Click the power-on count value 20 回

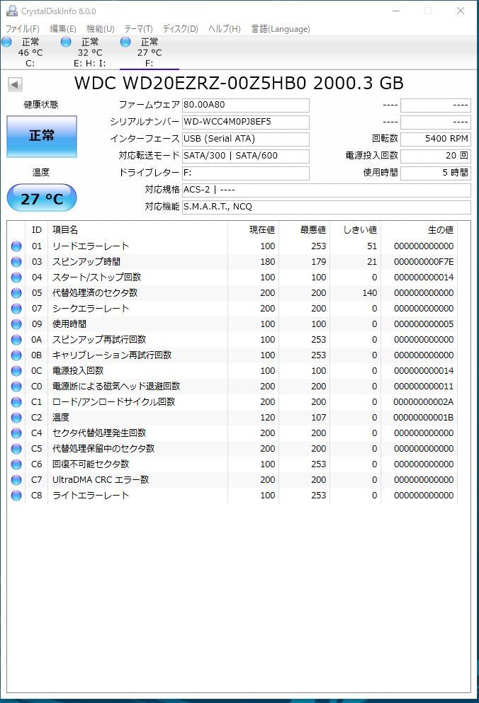pos(436,156)
